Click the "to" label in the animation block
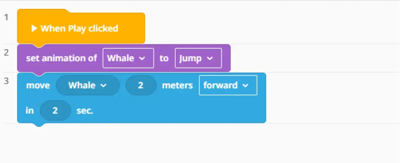The image size is (400, 163). pyautogui.click(x=164, y=58)
